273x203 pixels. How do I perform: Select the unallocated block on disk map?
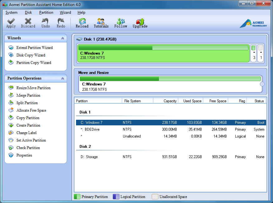click(261, 53)
